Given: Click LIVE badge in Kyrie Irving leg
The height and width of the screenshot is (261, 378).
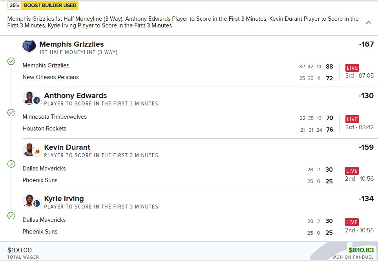Looking at the screenshot, I should click(x=352, y=222).
